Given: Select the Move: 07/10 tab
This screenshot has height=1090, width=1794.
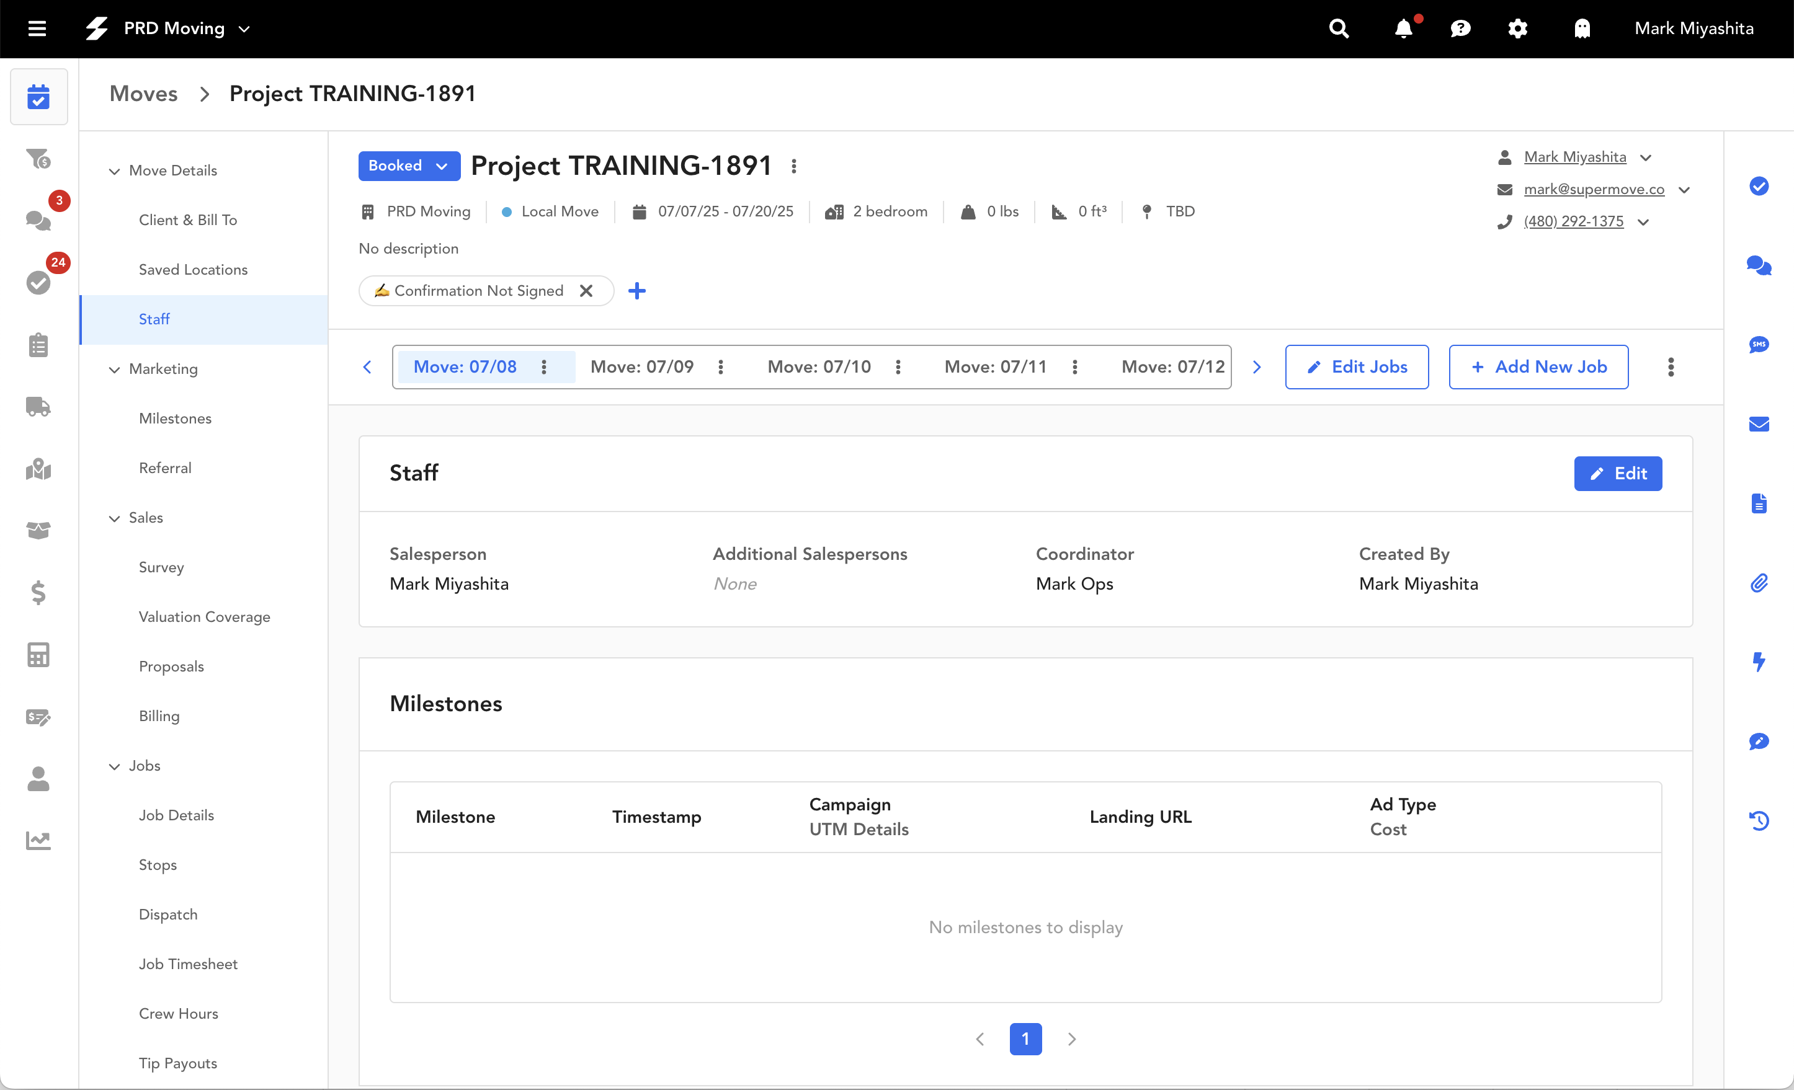Looking at the screenshot, I should click(819, 366).
